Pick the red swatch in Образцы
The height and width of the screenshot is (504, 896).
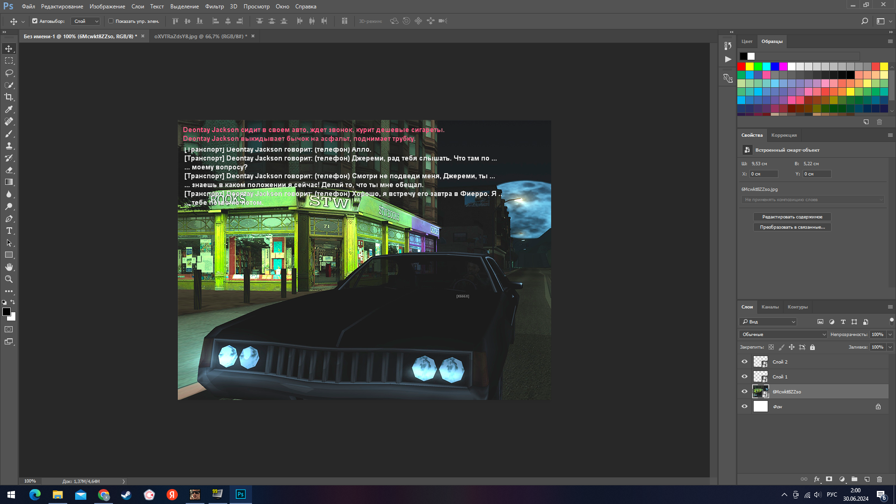tap(742, 67)
